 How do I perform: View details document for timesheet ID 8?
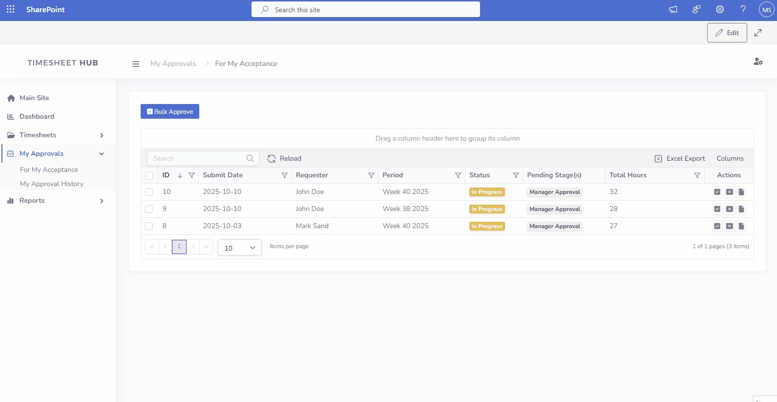coord(741,226)
